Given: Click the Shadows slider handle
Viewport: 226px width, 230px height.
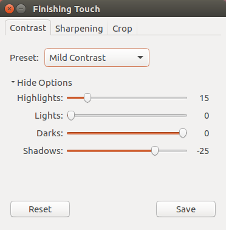Looking at the screenshot, I should [155, 151].
